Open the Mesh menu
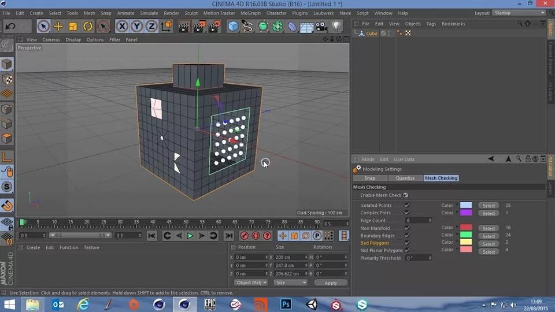 pyautogui.click(x=89, y=13)
